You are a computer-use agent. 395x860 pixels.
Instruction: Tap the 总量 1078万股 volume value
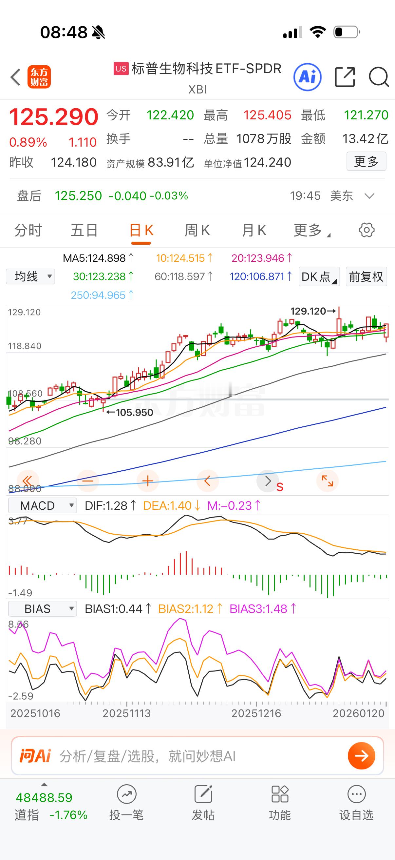click(248, 139)
